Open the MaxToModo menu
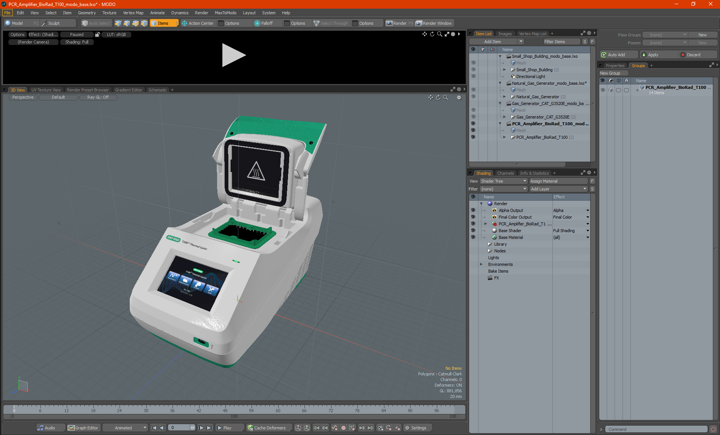This screenshot has width=720, height=435. click(x=225, y=13)
